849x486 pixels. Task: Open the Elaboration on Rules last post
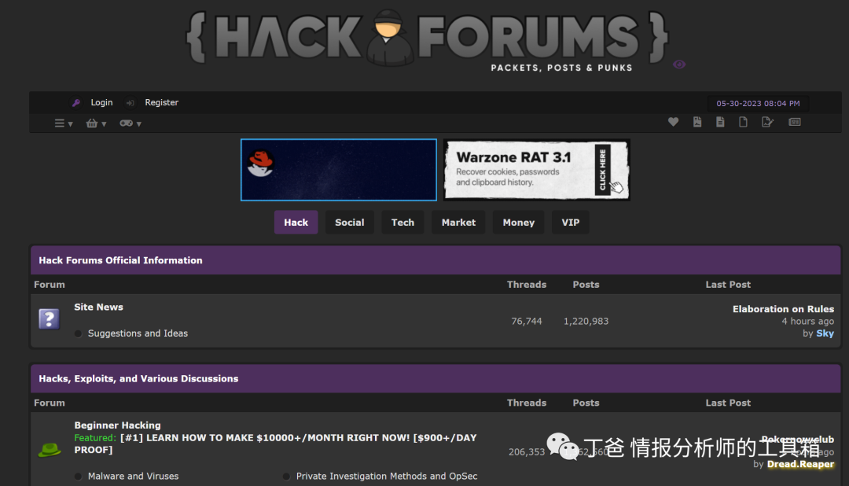coord(783,309)
